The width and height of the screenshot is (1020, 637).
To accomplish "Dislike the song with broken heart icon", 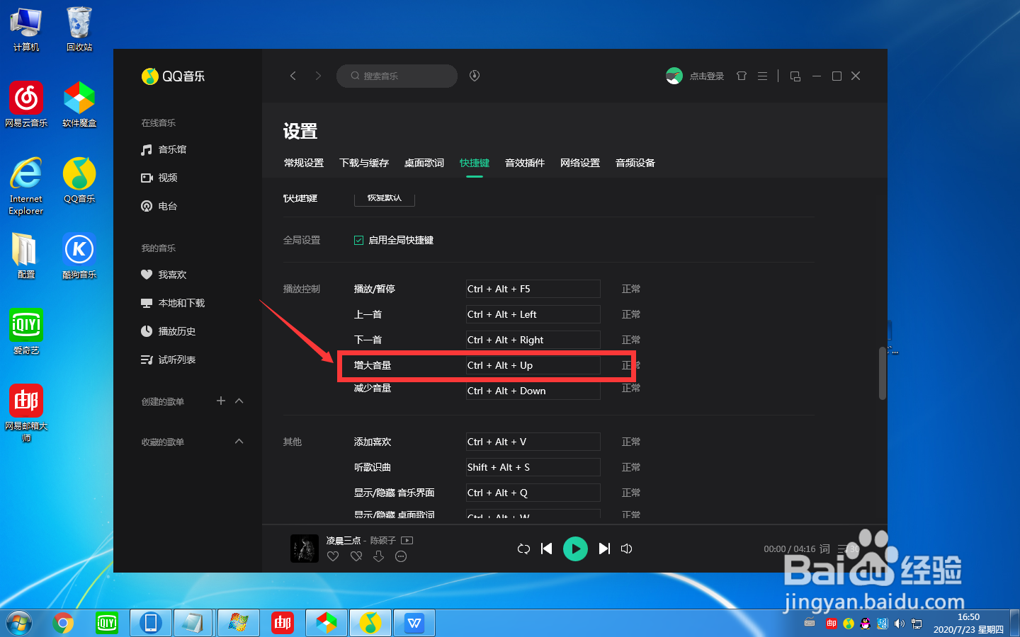I will [356, 556].
